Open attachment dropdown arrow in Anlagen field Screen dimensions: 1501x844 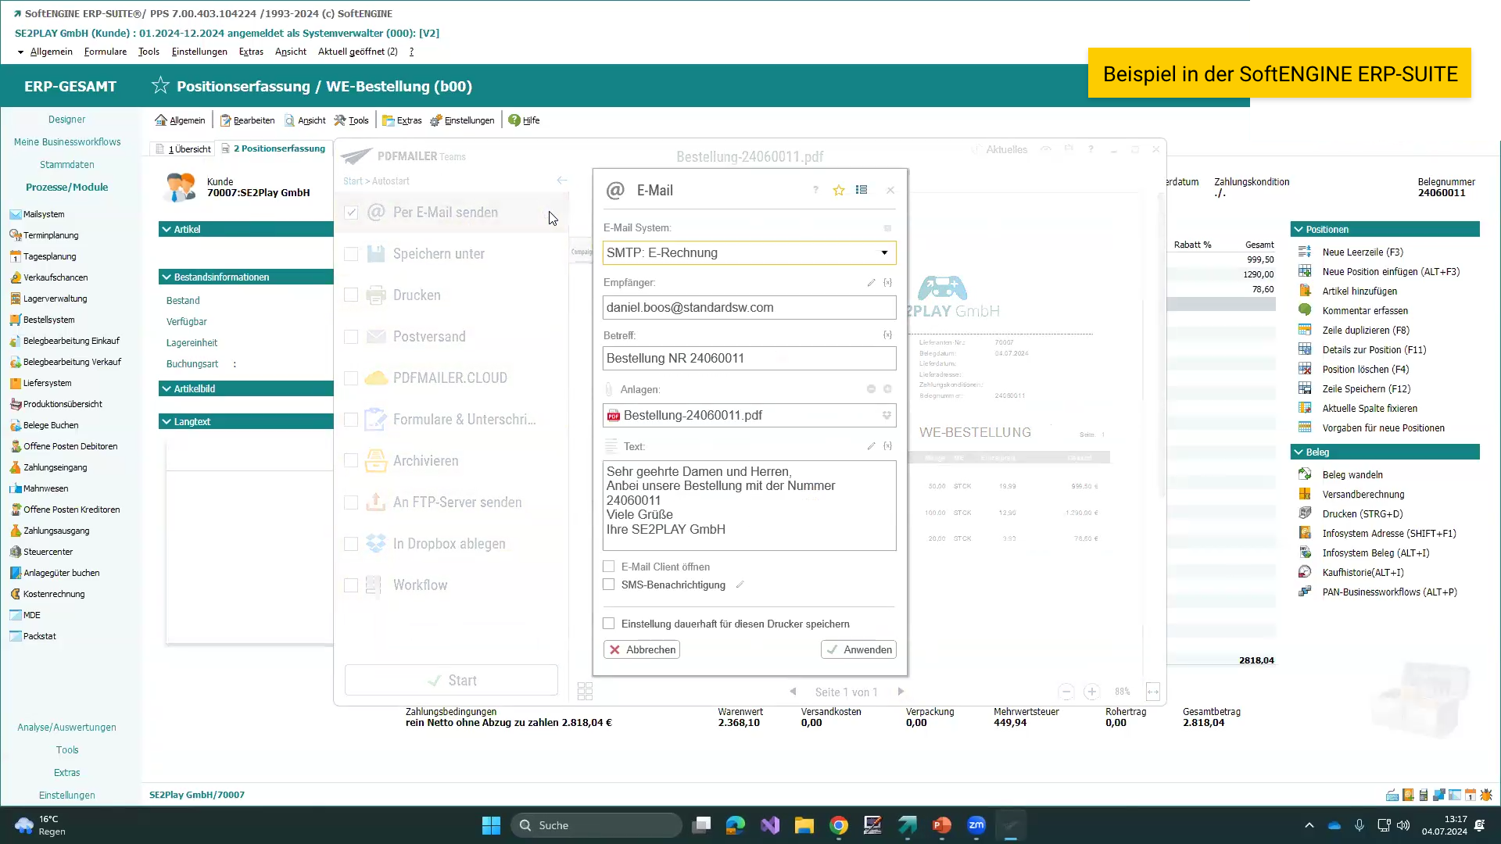tap(887, 416)
